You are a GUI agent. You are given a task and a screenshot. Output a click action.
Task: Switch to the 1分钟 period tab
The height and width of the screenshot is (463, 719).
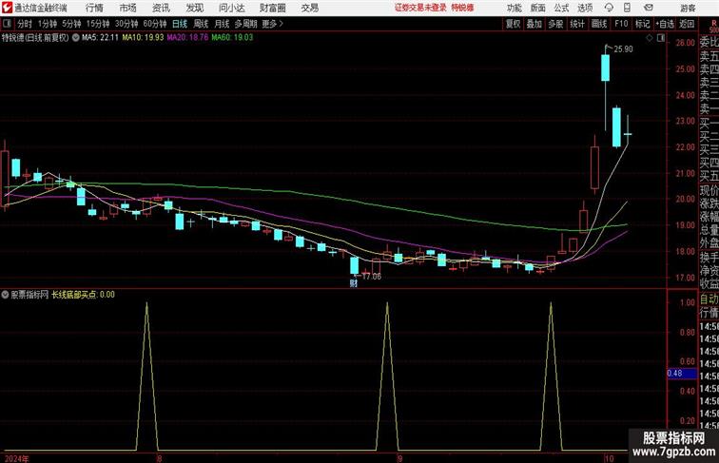click(47, 24)
